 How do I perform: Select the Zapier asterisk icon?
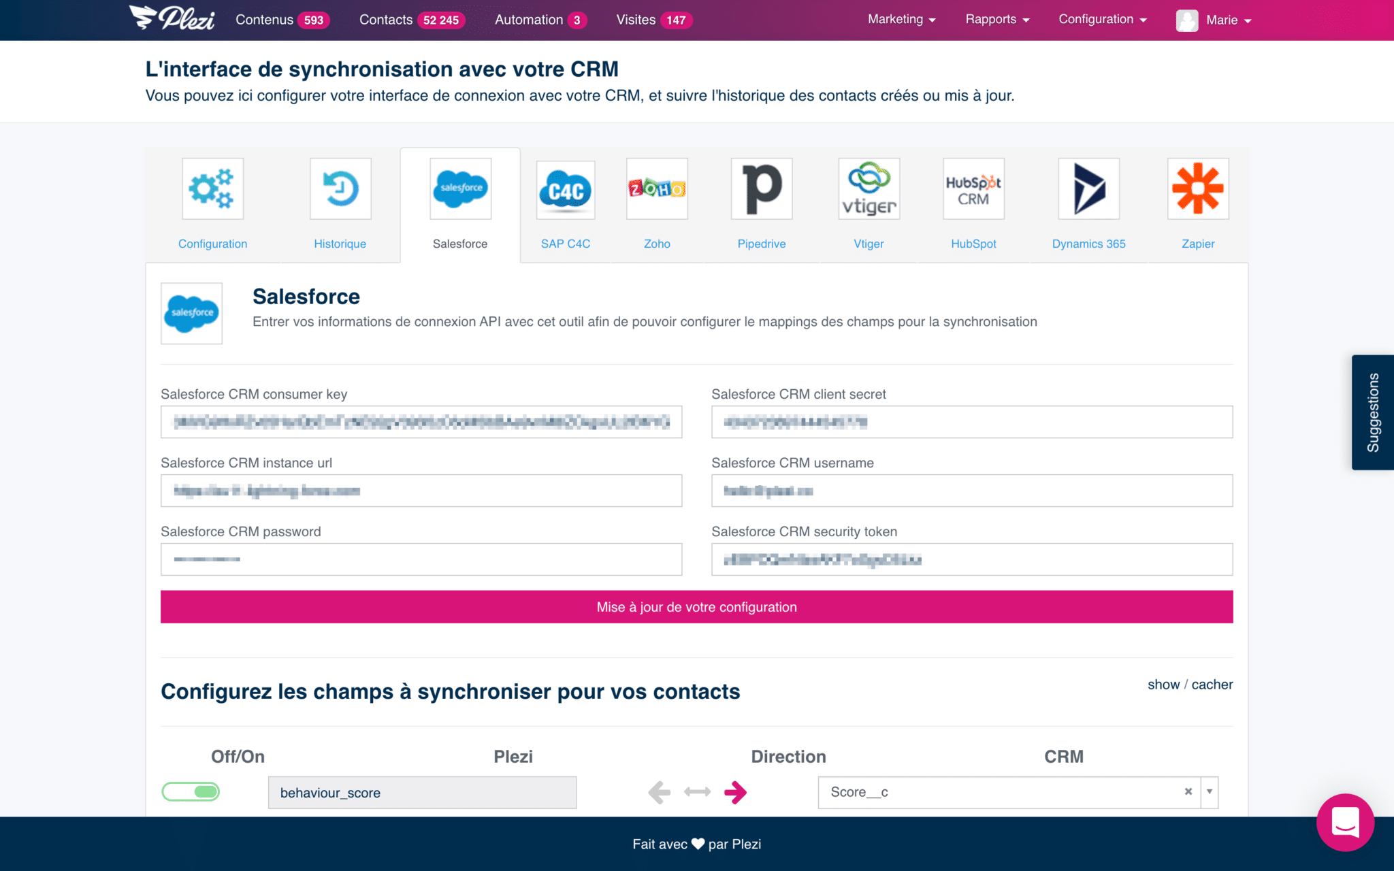tap(1198, 188)
